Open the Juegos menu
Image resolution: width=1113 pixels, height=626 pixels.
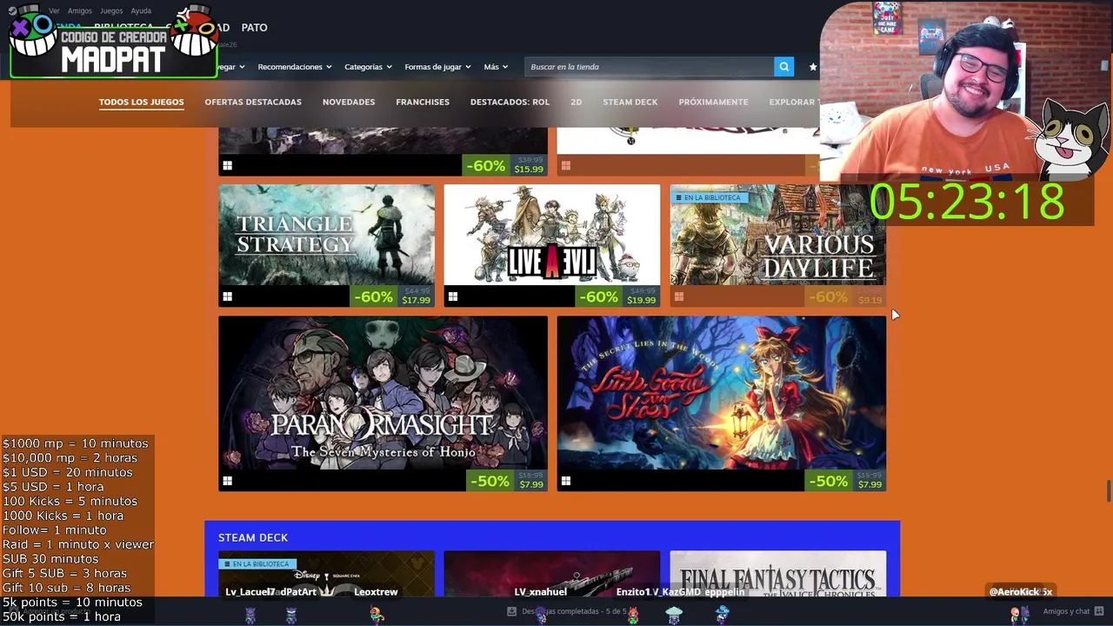click(x=111, y=10)
